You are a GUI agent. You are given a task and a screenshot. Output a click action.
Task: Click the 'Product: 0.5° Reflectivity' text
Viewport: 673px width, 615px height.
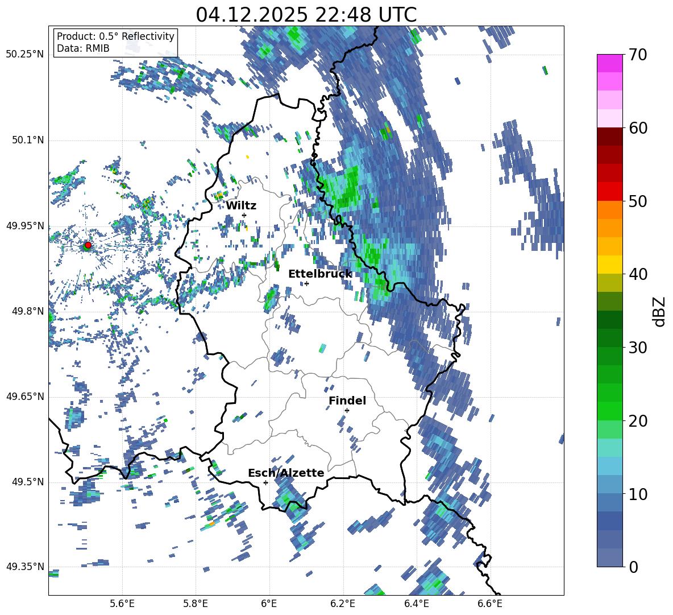coord(115,36)
